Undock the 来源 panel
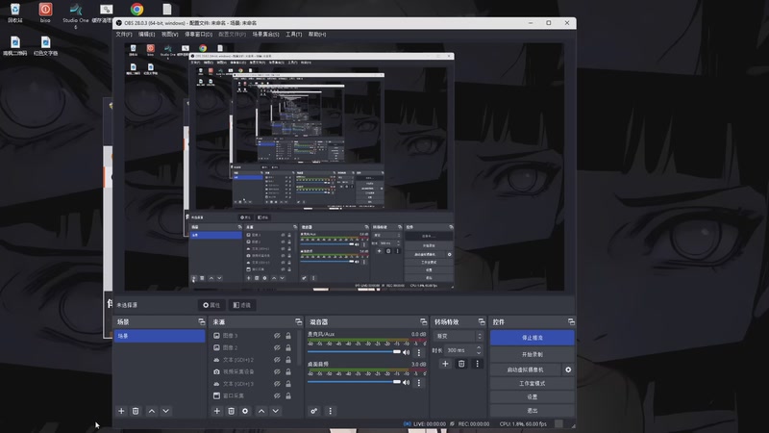 [299, 322]
